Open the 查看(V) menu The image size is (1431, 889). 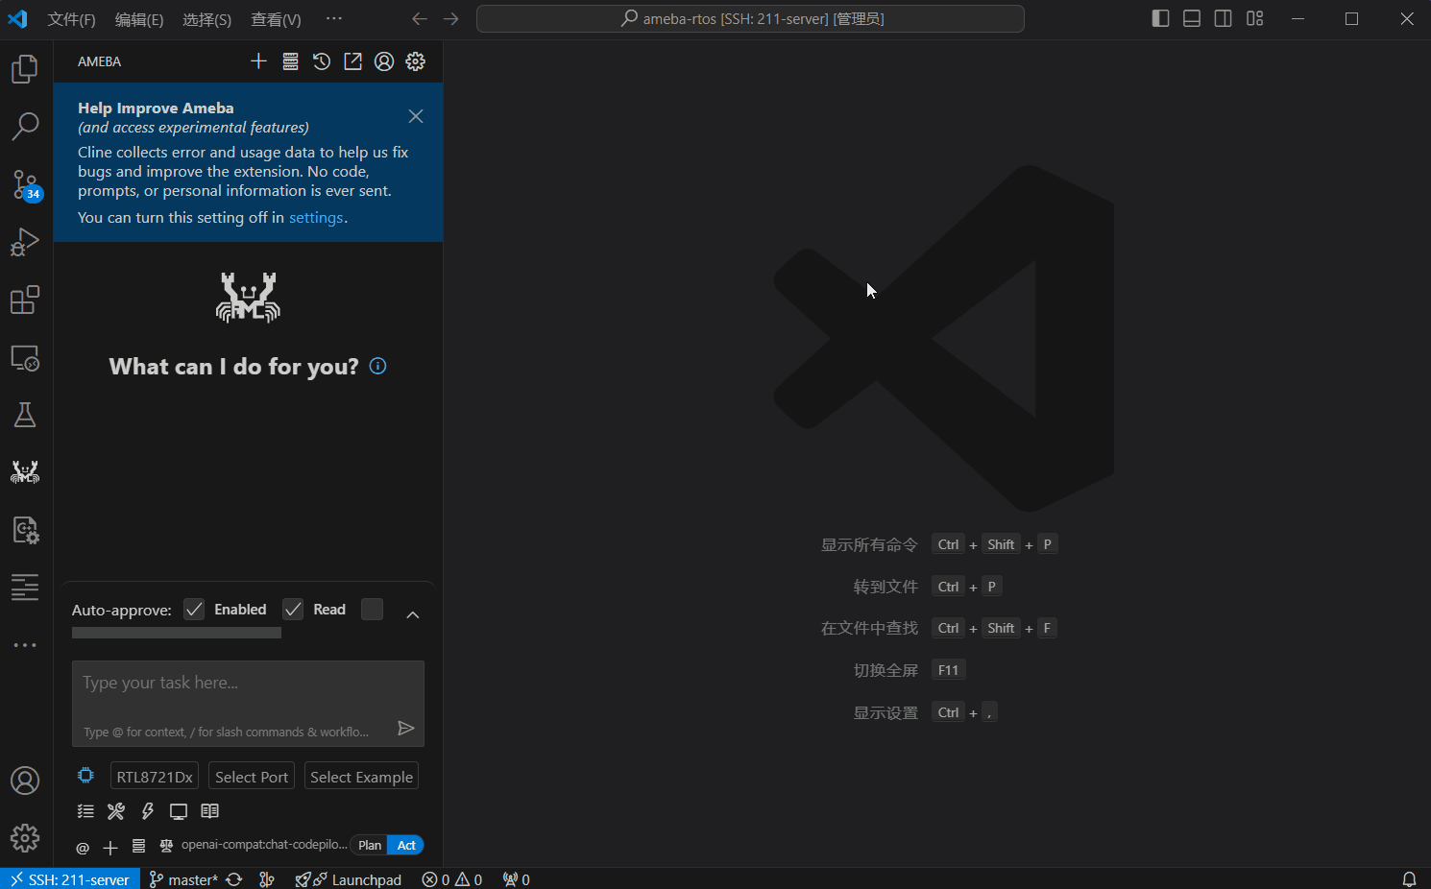point(276,19)
